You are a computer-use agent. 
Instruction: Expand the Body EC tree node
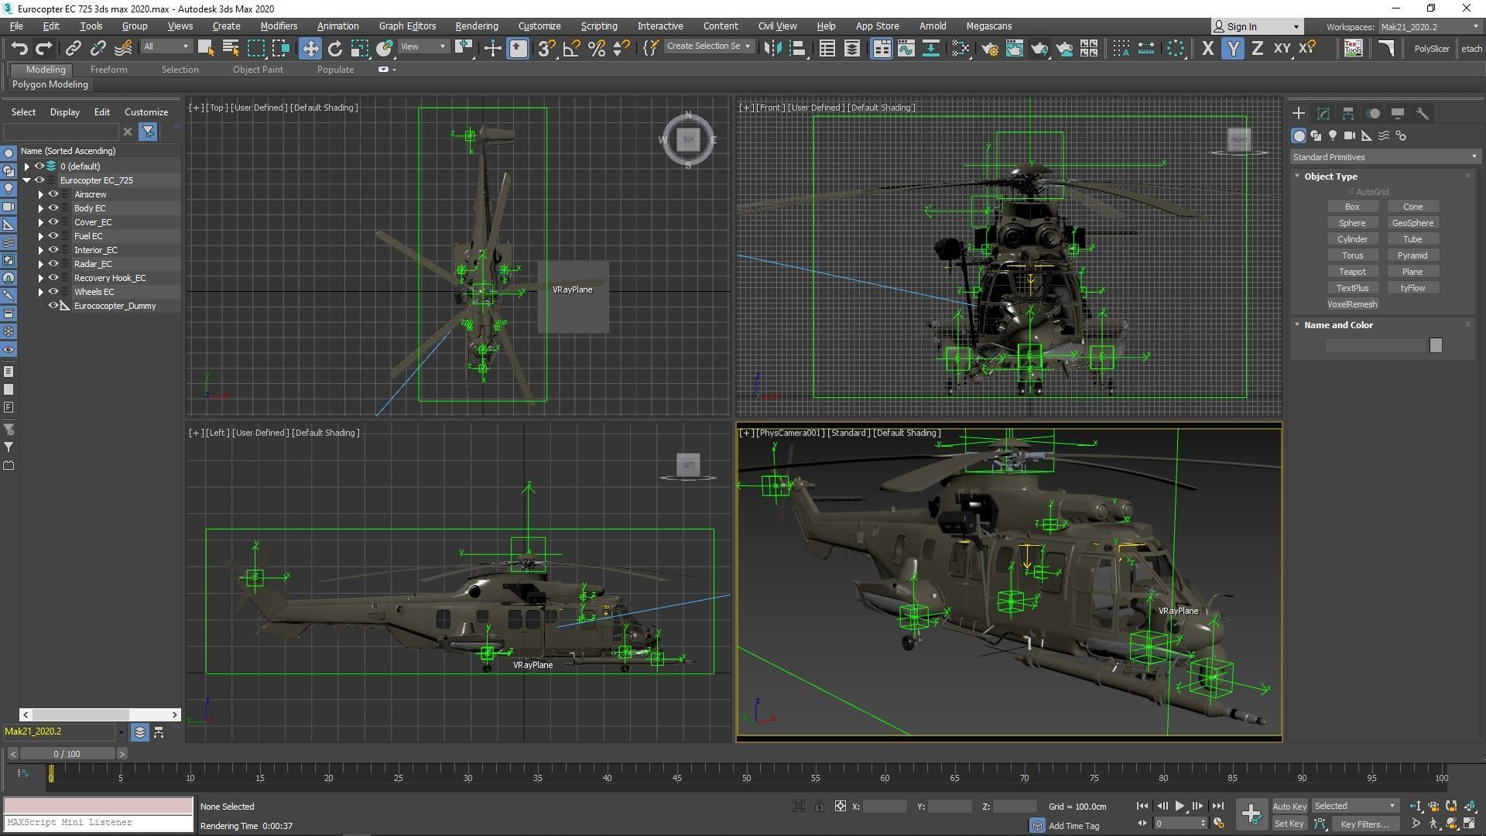41,208
